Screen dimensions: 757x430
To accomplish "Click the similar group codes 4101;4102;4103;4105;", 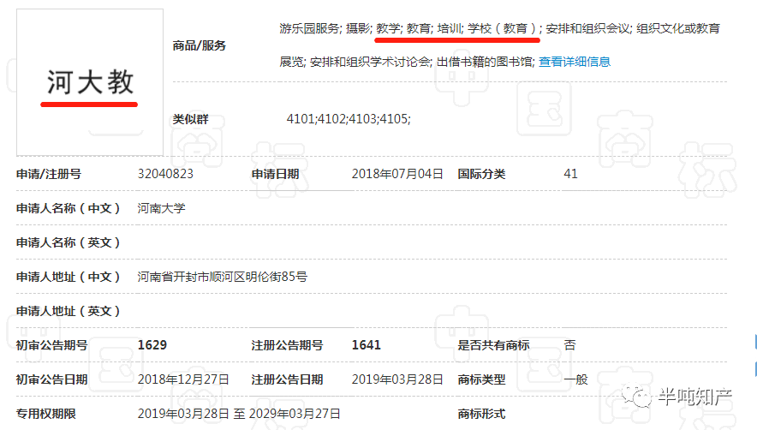I will 349,119.
